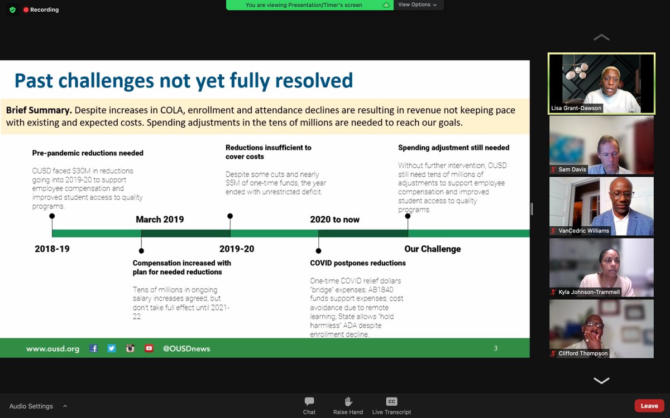Click the screen-sharing notice banner text
Image resolution: width=670 pixels, height=418 pixels.
[x=304, y=5]
